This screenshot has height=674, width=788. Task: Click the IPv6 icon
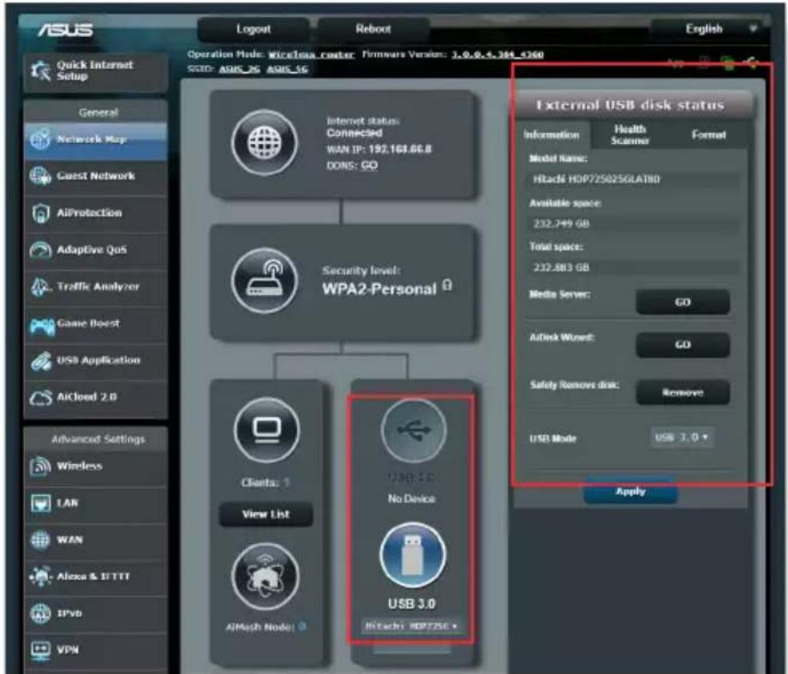[40, 613]
